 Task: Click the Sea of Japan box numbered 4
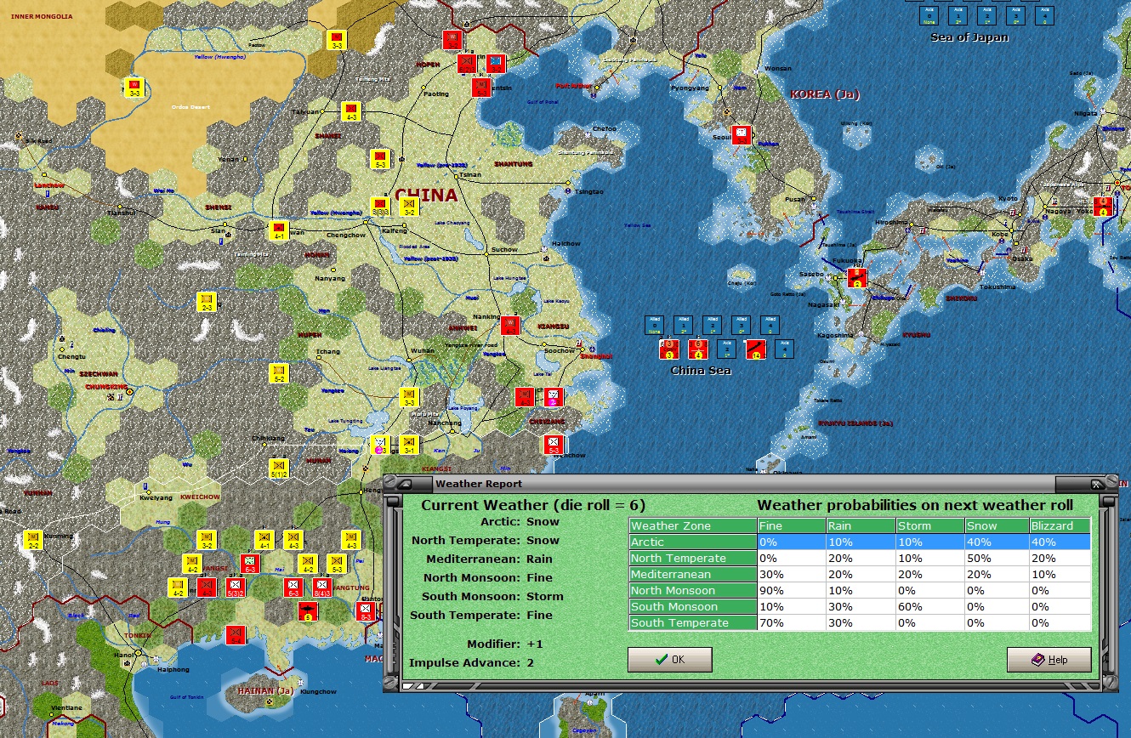pyautogui.click(x=1044, y=16)
